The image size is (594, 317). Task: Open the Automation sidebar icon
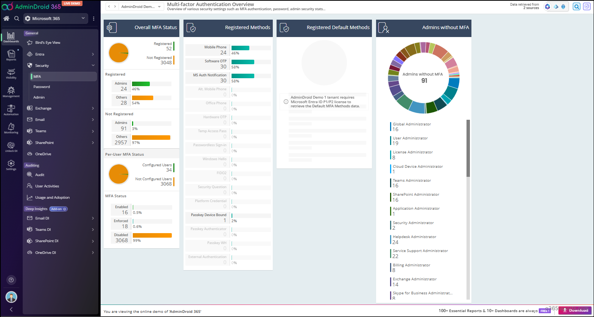click(11, 110)
